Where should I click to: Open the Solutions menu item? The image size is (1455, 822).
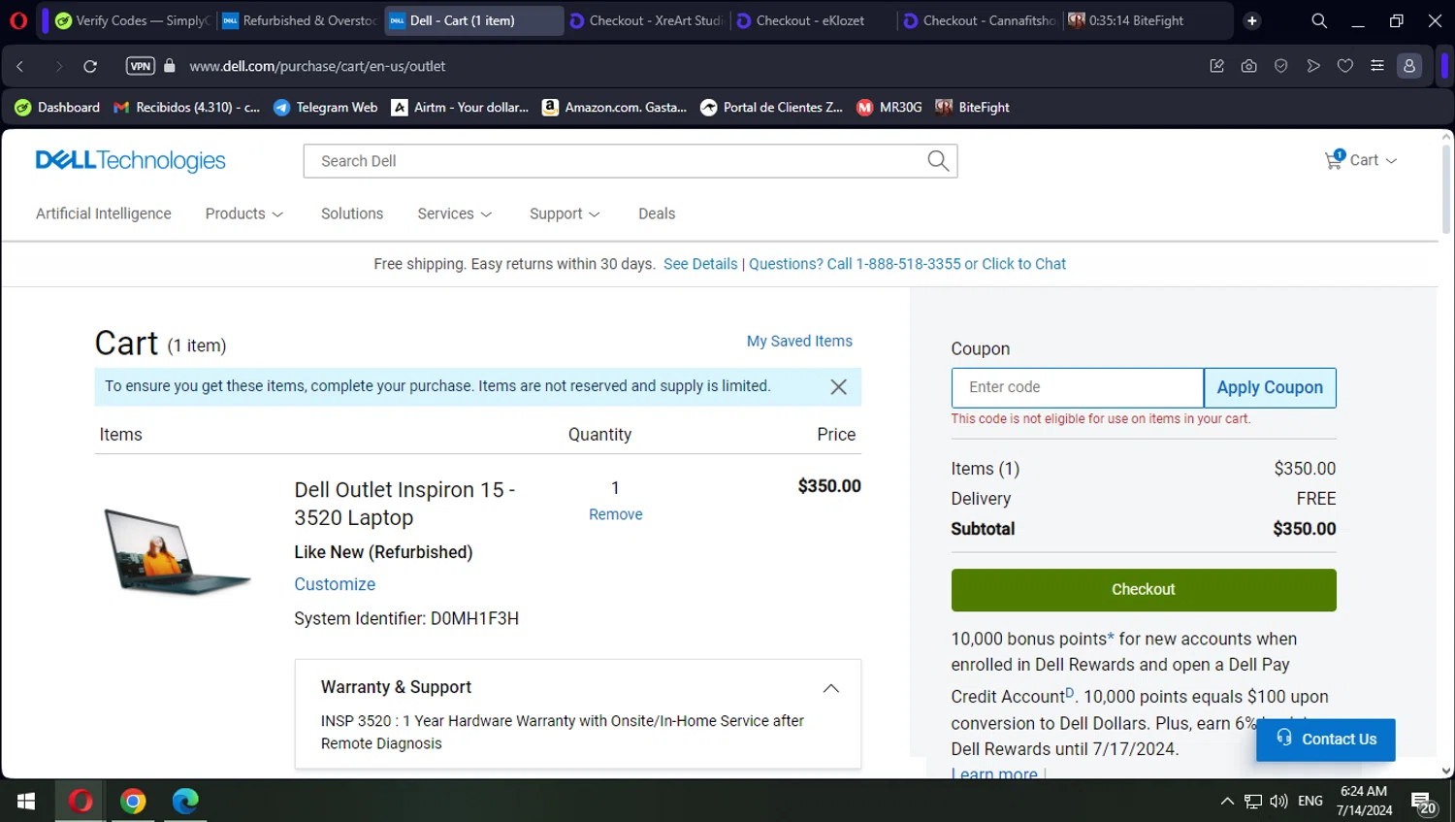(x=352, y=214)
